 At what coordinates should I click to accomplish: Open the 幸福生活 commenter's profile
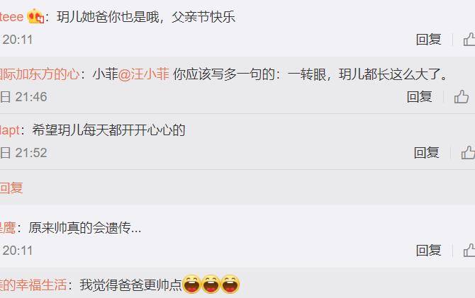[x=33, y=285]
